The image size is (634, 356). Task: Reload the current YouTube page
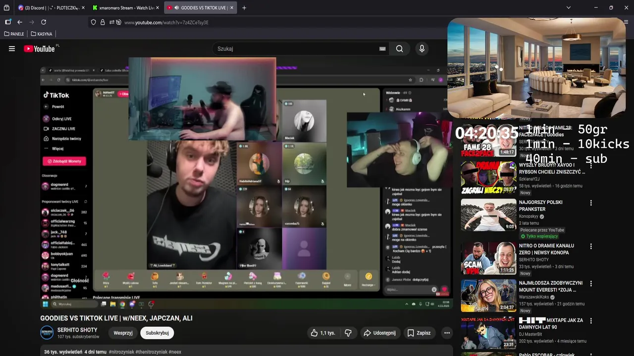[44, 22]
